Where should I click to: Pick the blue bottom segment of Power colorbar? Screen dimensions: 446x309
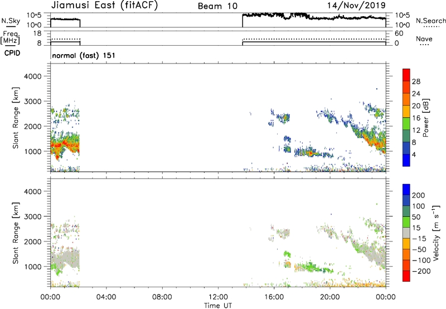pos(406,160)
